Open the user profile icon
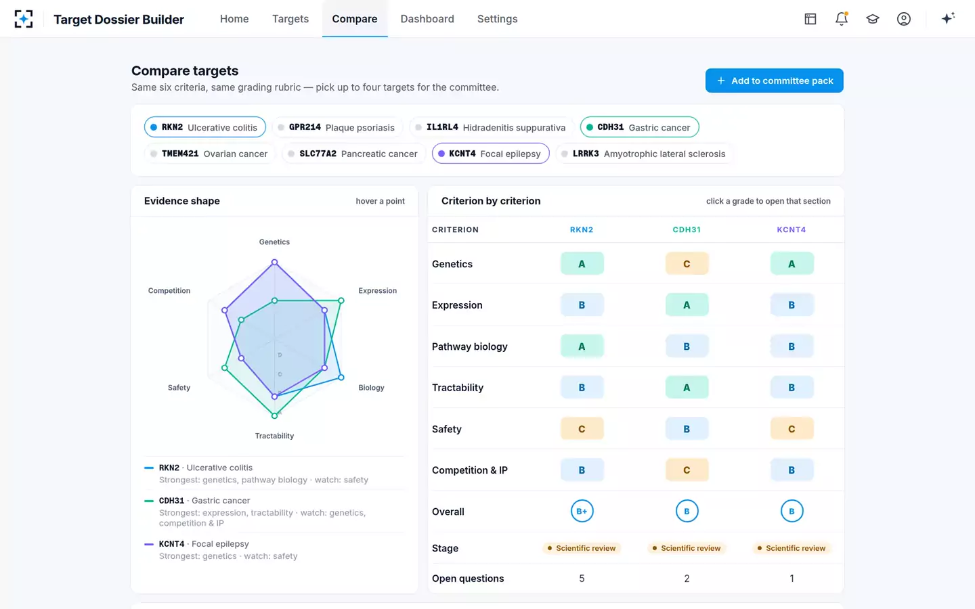The width and height of the screenshot is (975, 609). click(904, 19)
